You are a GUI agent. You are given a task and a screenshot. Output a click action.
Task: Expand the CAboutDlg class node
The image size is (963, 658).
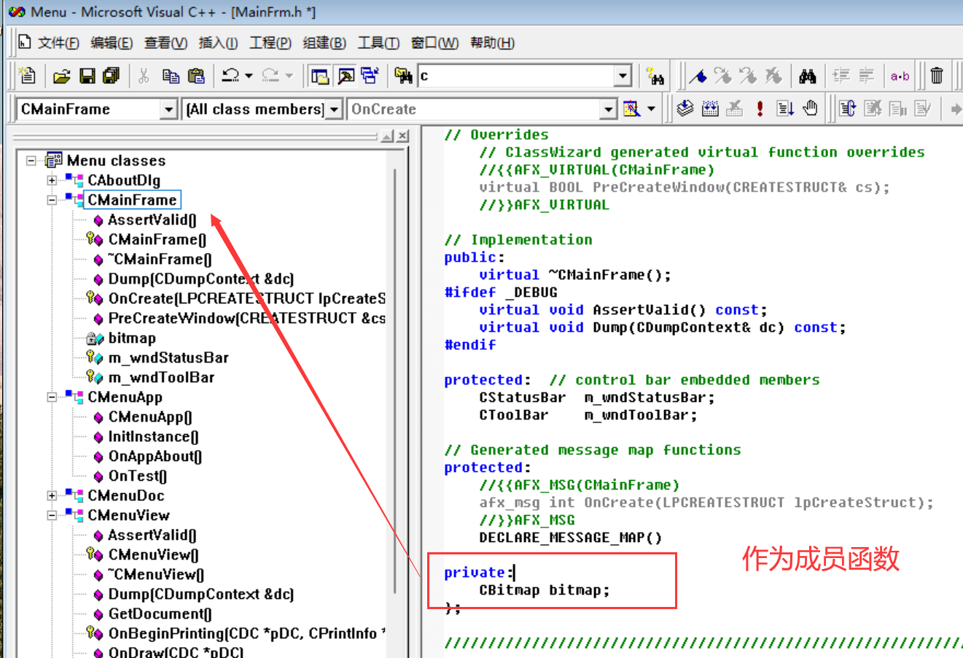click(x=52, y=180)
